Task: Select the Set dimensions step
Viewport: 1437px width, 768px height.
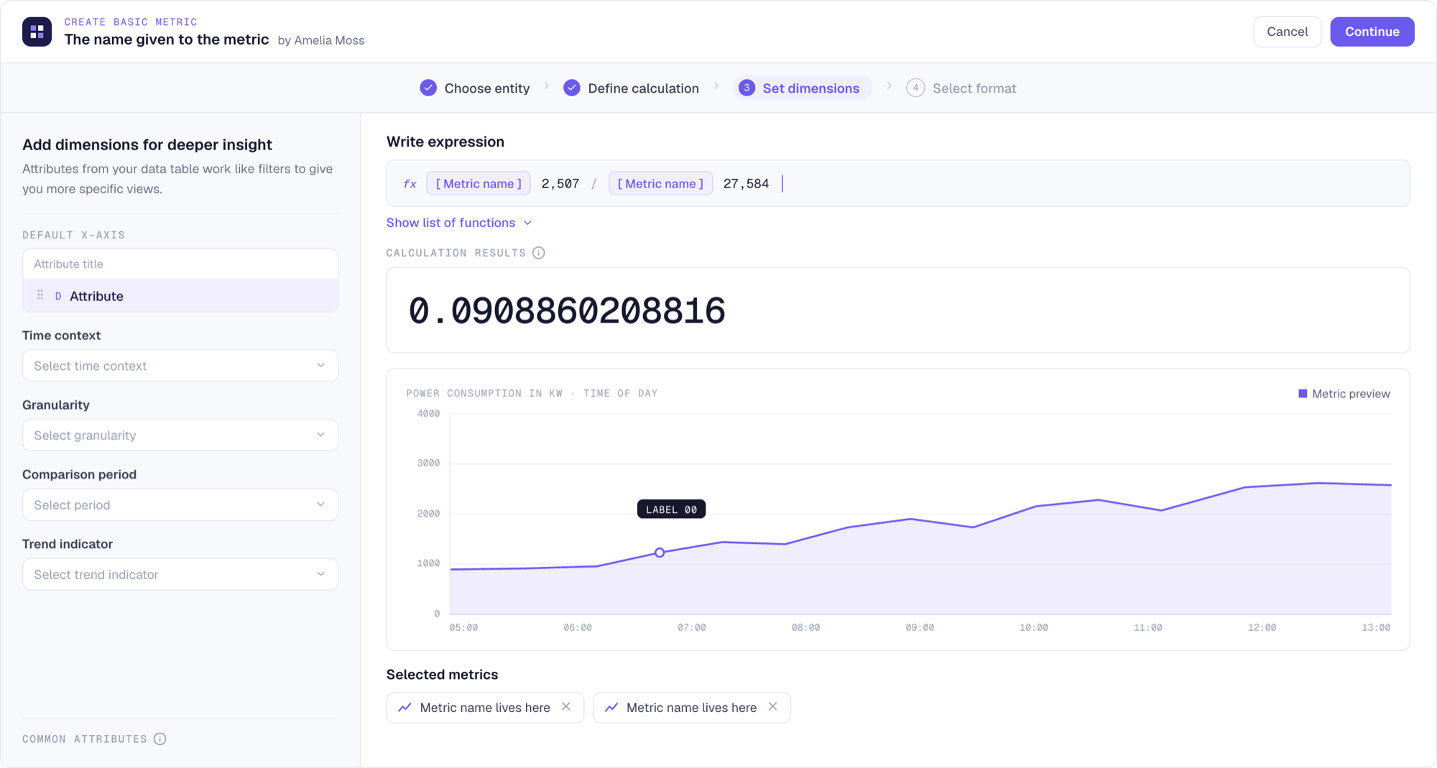Action: 803,88
